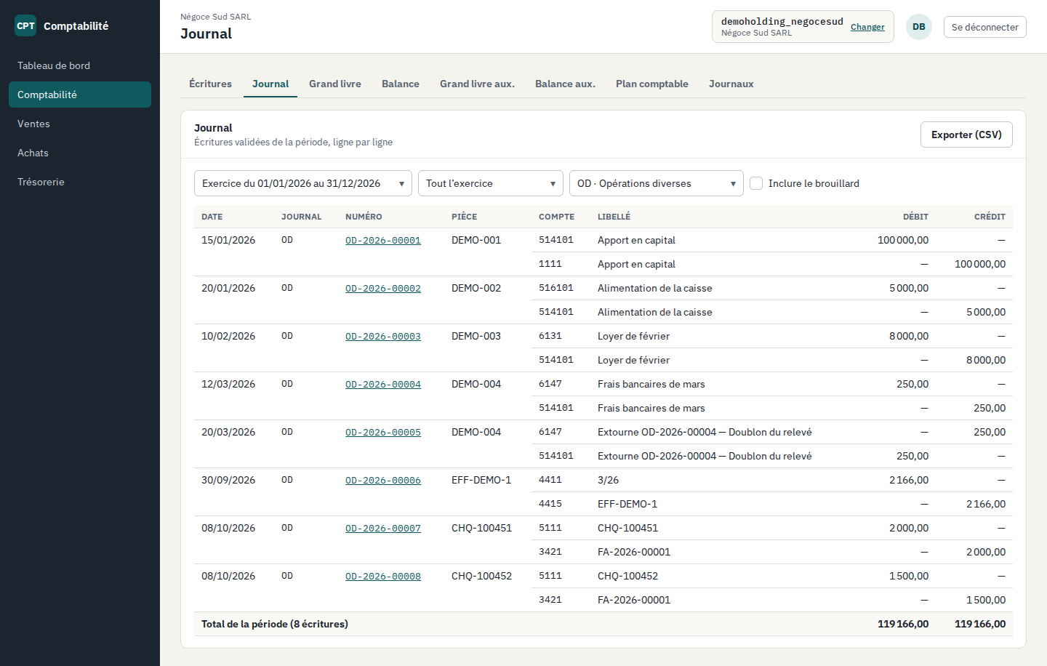Open Trésorerie in the sidebar
This screenshot has width=1047, height=666.
80,182
